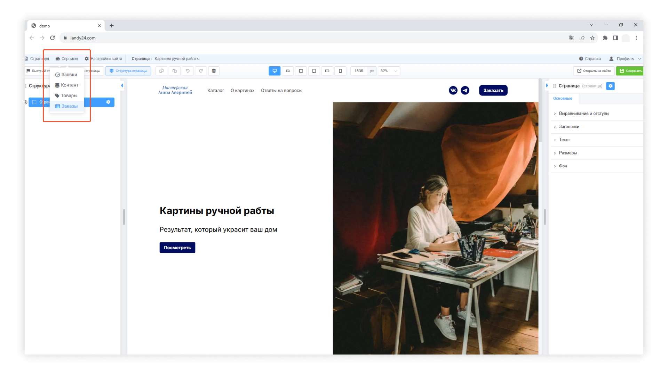Click the width field showing 1536
The height and width of the screenshot is (375, 668).
[x=359, y=71]
